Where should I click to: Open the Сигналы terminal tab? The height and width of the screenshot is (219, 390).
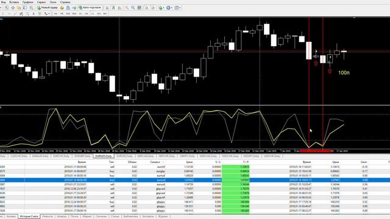101,217
